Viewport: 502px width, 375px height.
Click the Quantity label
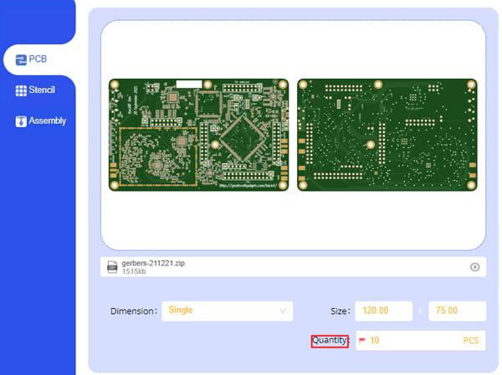[330, 341]
